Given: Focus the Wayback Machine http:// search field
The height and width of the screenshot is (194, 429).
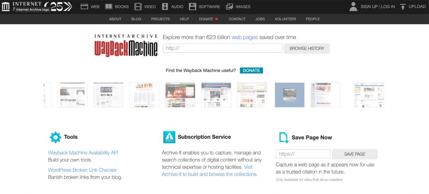Looking at the screenshot, I should [222, 48].
